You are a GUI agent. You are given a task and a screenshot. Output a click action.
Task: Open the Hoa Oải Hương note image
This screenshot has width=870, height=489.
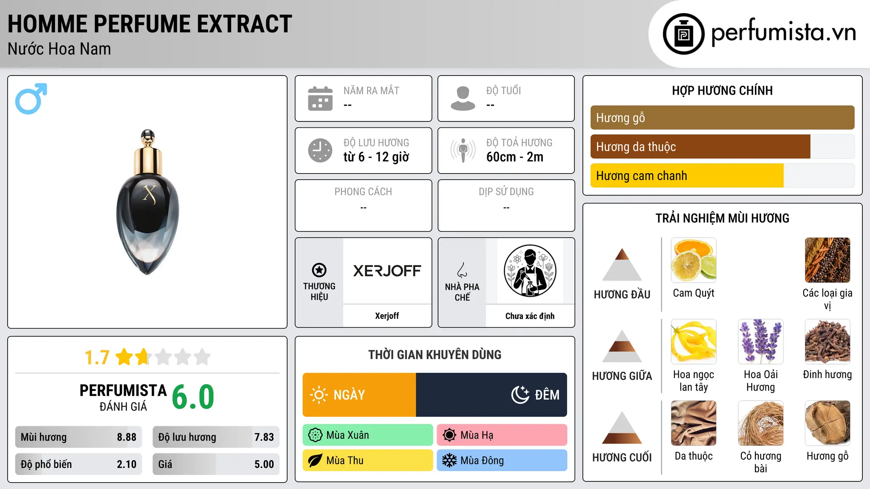click(x=761, y=342)
